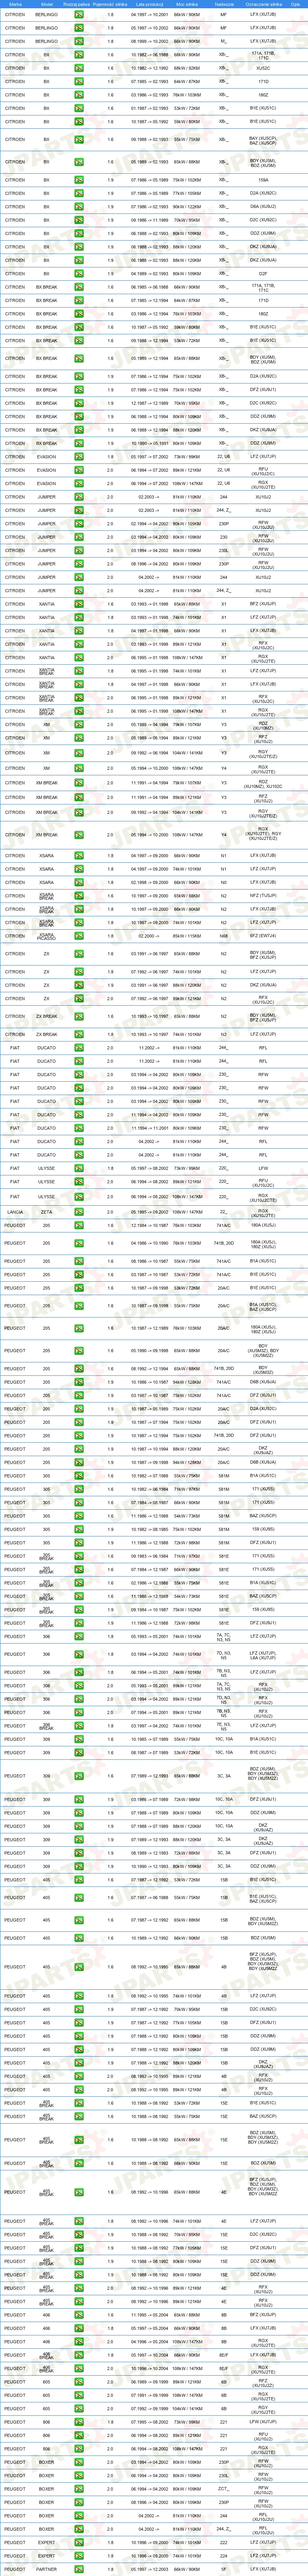
Task: Click the 02.2000 → years in XSARA PICASSO row
Action: tap(148, 936)
